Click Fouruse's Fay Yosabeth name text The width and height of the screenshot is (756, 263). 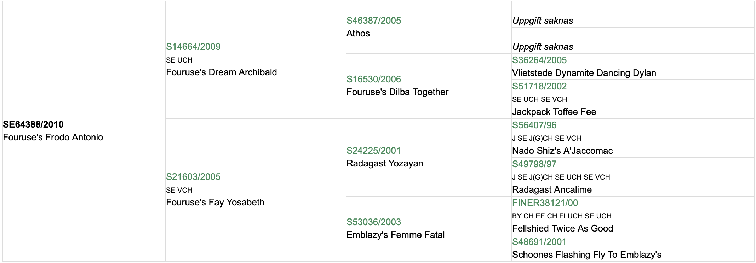coord(215,202)
